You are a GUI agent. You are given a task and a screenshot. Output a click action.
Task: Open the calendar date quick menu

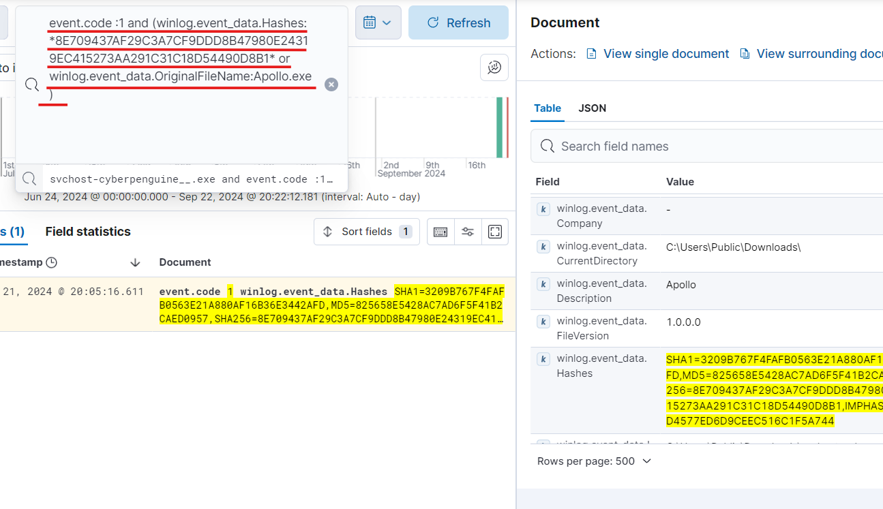pos(378,22)
